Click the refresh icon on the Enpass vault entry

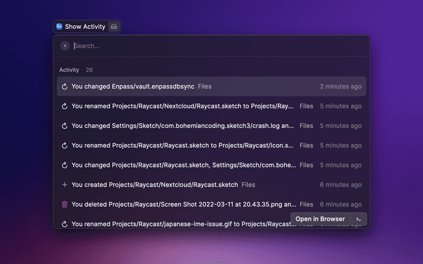click(64, 86)
